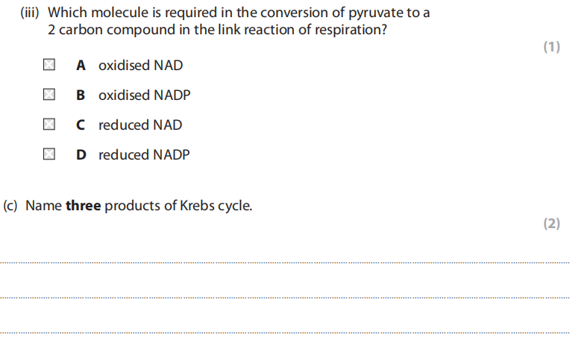
Task: Tick the checkbox for option A
Action: (48, 65)
